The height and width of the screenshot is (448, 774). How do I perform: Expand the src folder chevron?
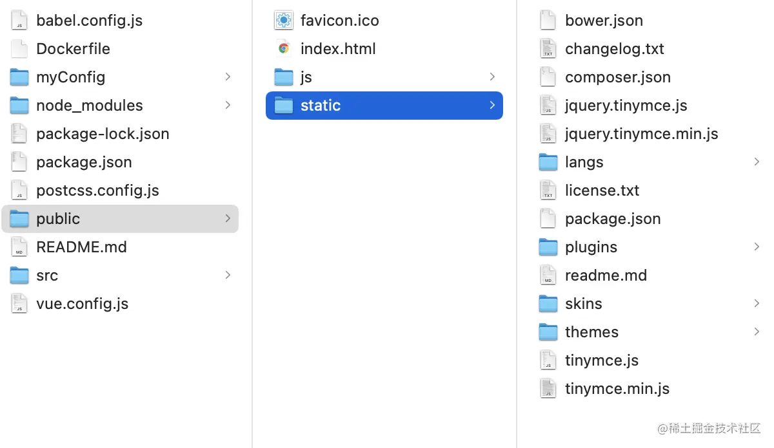[x=228, y=275]
